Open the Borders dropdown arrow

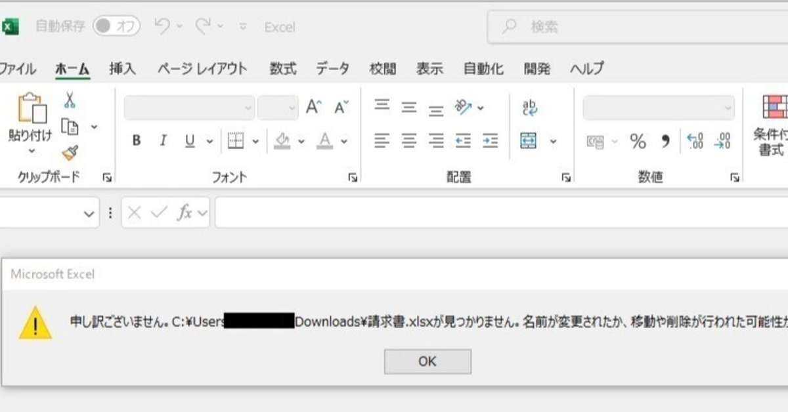click(255, 140)
